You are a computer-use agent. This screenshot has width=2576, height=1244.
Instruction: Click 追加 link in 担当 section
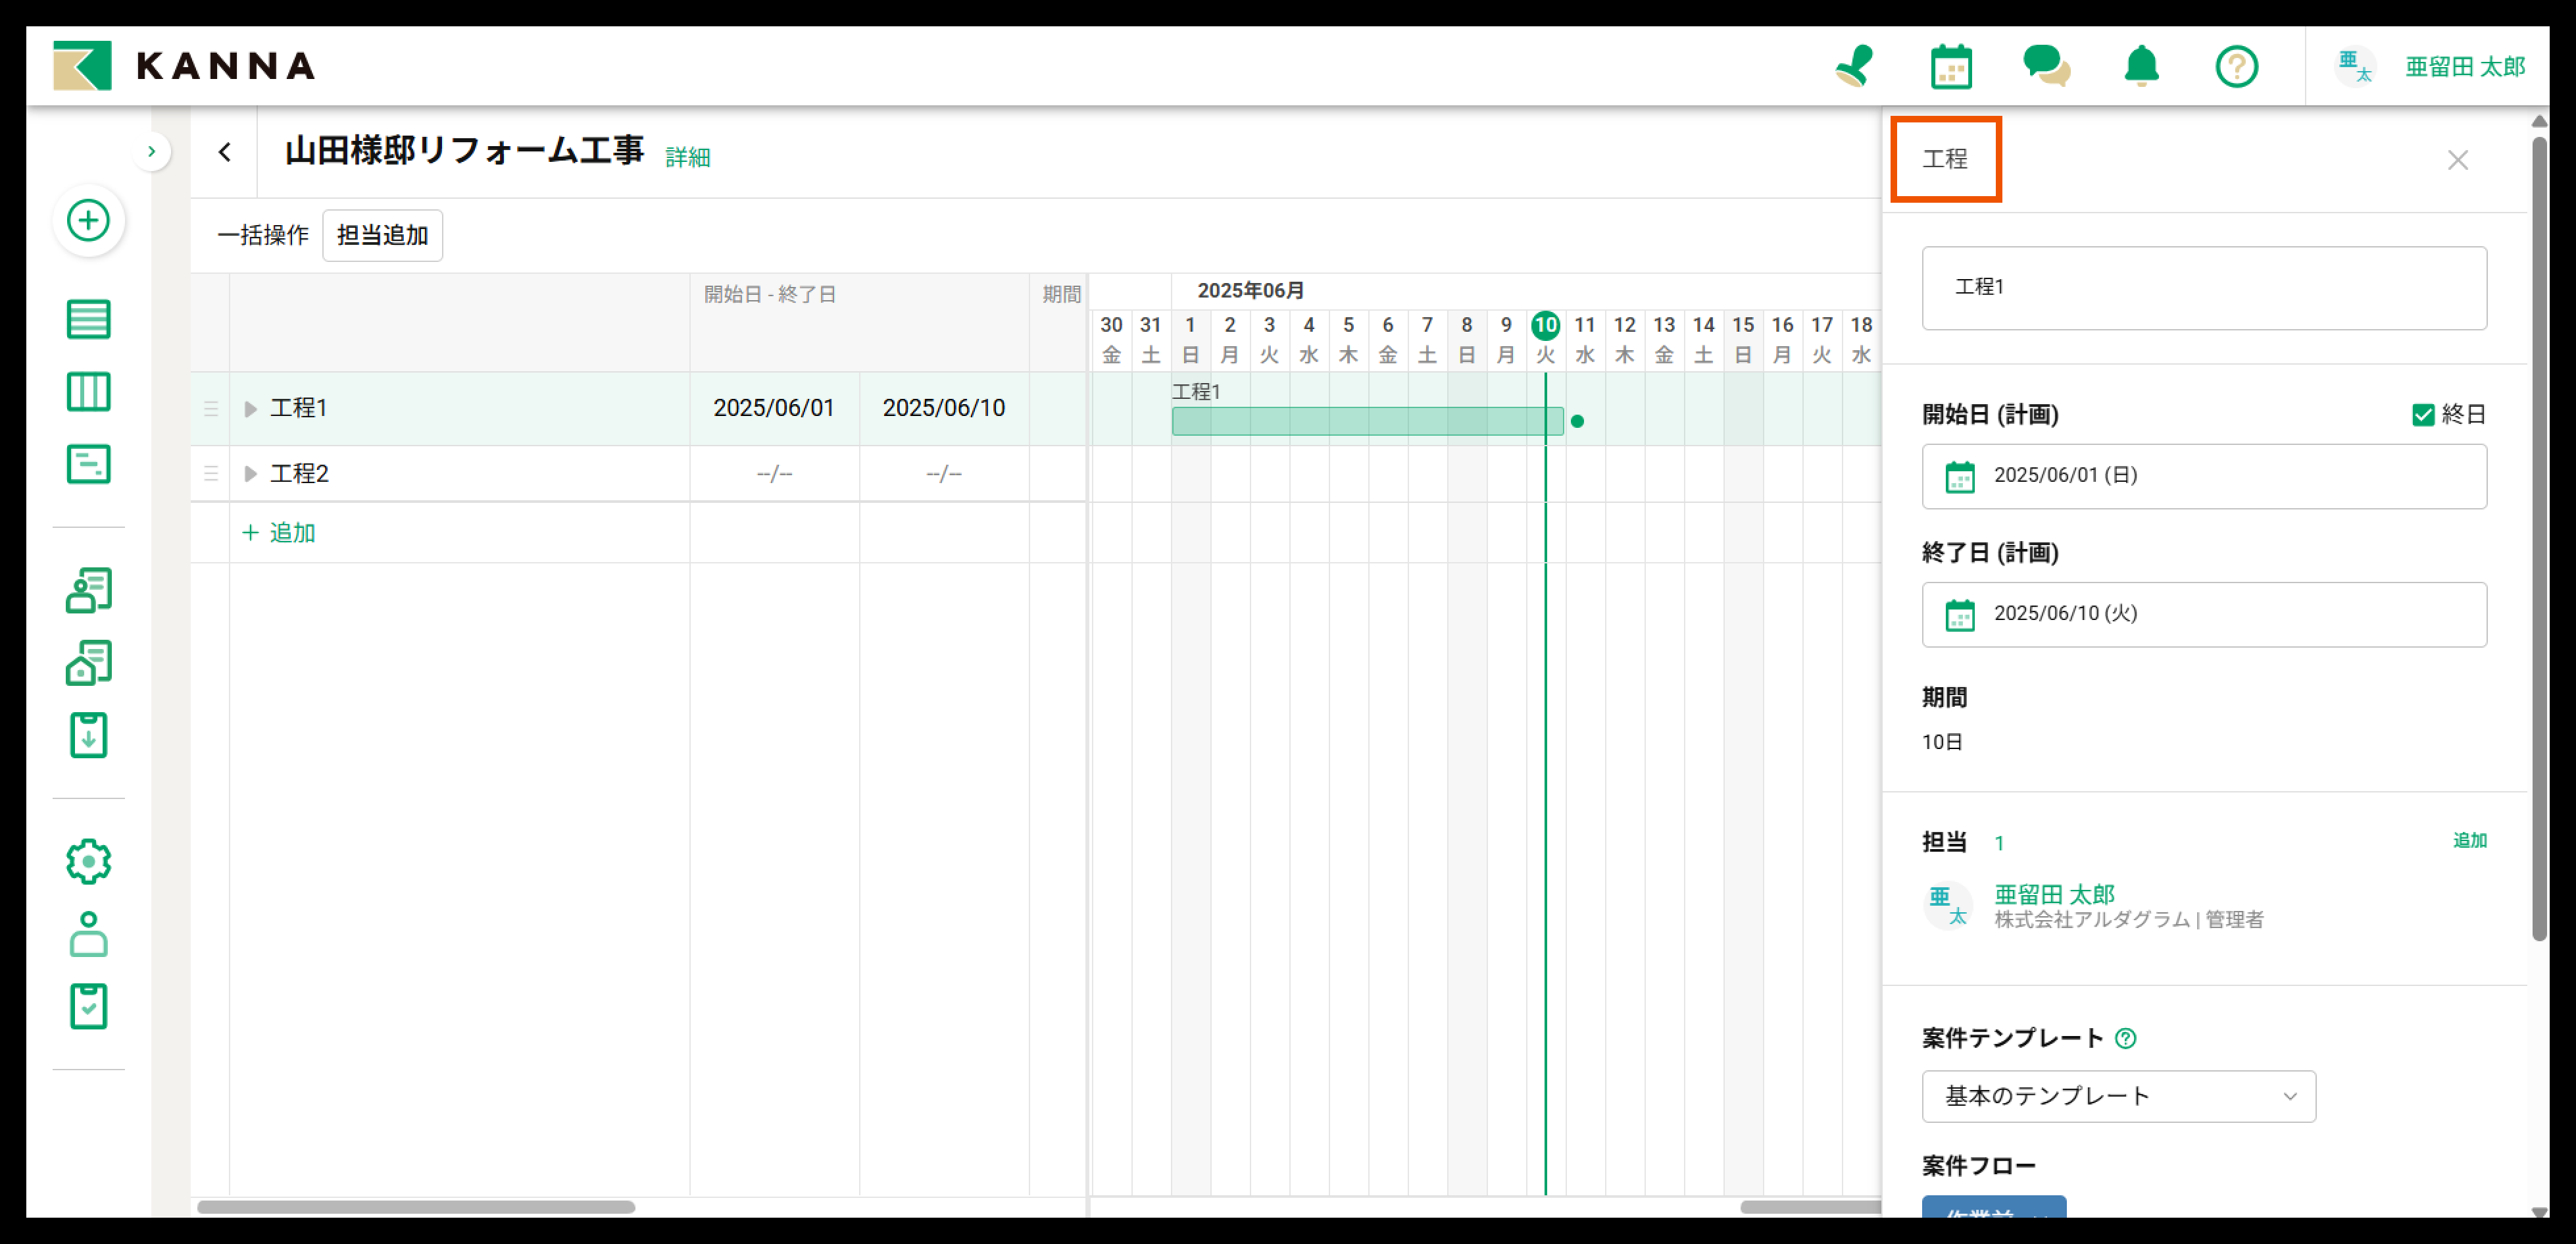(x=2469, y=840)
